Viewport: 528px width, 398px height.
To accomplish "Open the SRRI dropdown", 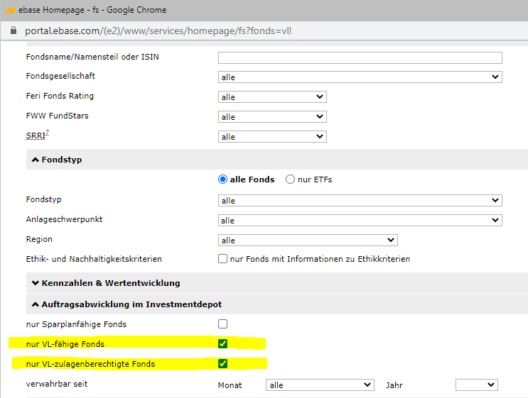I will pos(271,137).
